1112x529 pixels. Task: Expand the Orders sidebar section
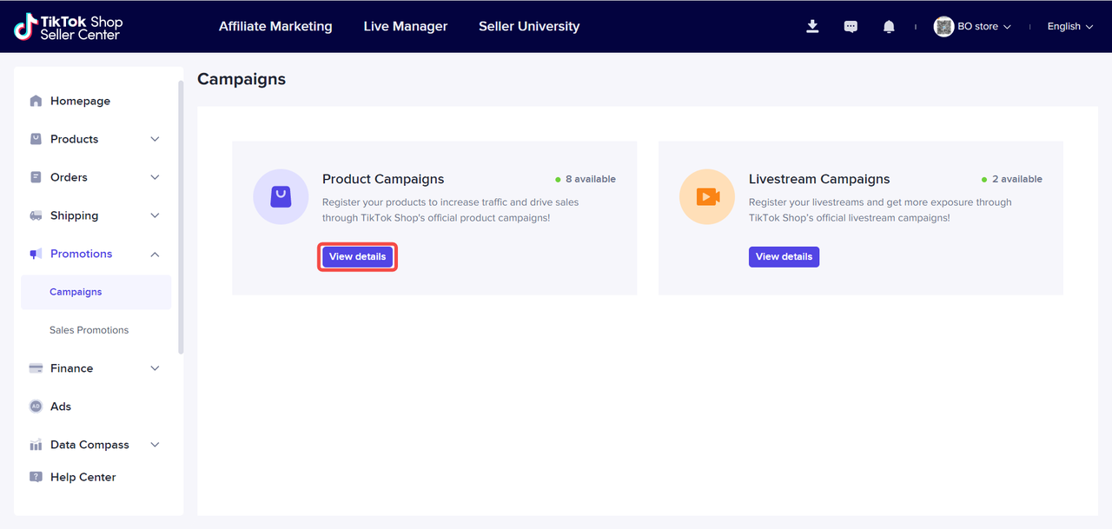point(155,177)
